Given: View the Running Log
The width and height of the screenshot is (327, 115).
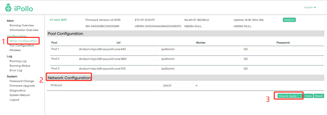Looking at the screenshot, I should (18, 61).
